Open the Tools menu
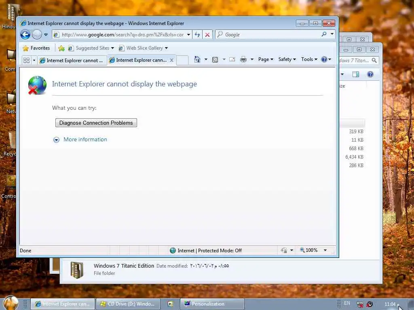Screen dimensions: 414x310 point(309,59)
